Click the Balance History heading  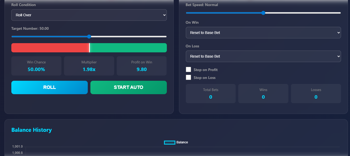32,130
